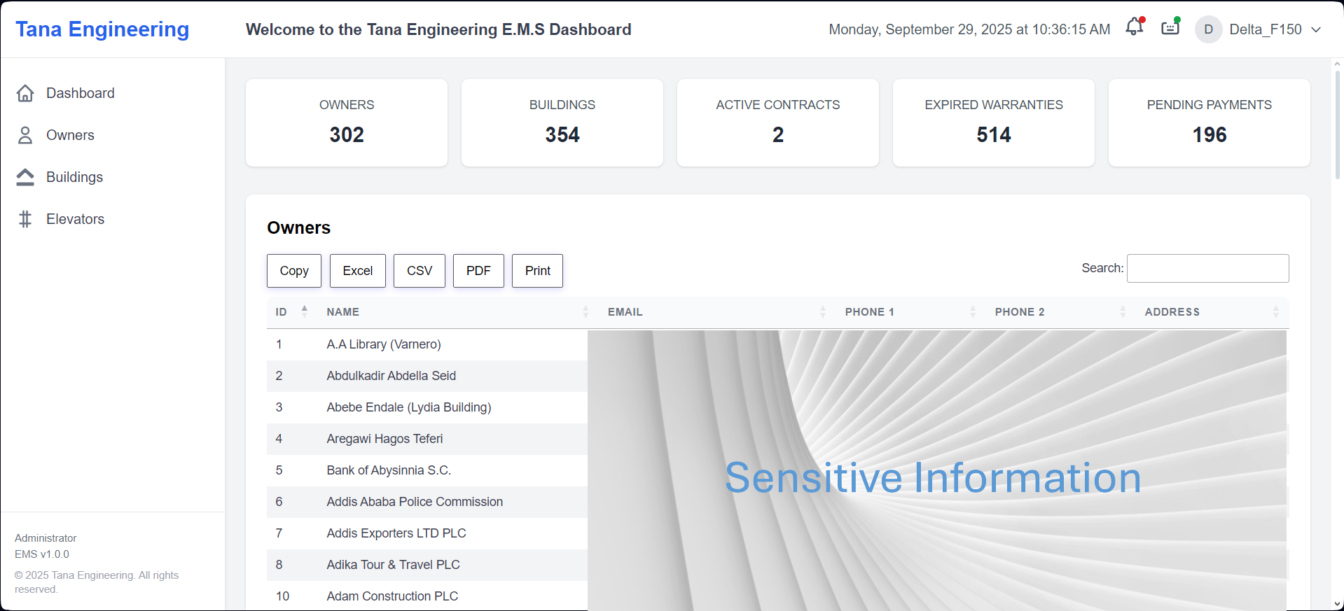Click the Buildings icon in sidebar
The width and height of the screenshot is (1344, 611).
[25, 177]
